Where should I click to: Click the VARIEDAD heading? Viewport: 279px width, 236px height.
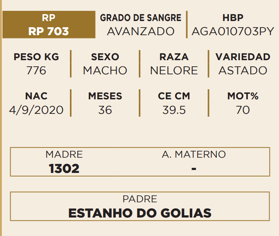[243, 57]
